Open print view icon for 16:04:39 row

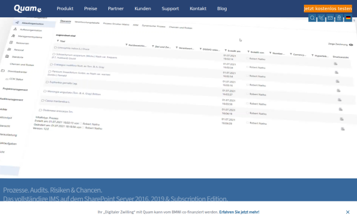[343, 129]
